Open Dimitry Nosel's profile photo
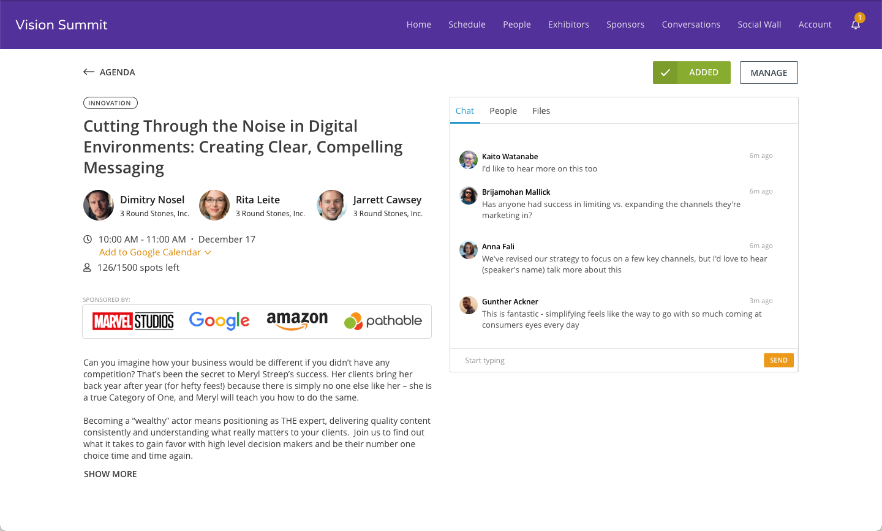 click(99, 205)
